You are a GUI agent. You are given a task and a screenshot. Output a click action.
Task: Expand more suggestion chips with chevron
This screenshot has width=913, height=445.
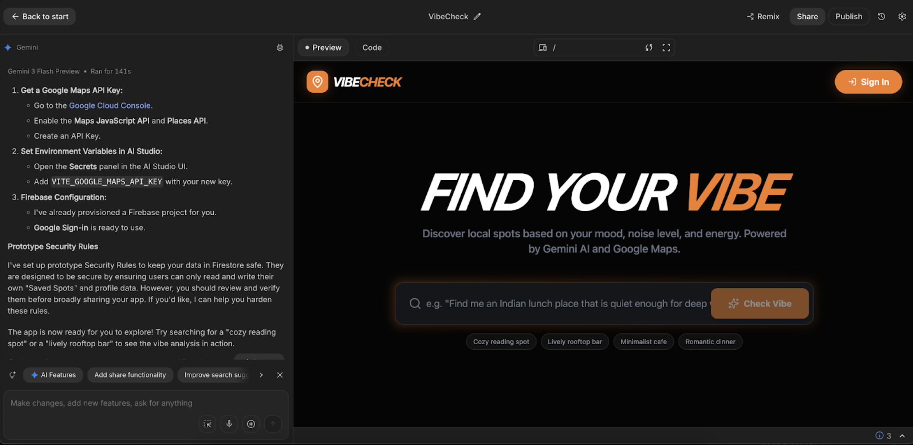(261, 375)
